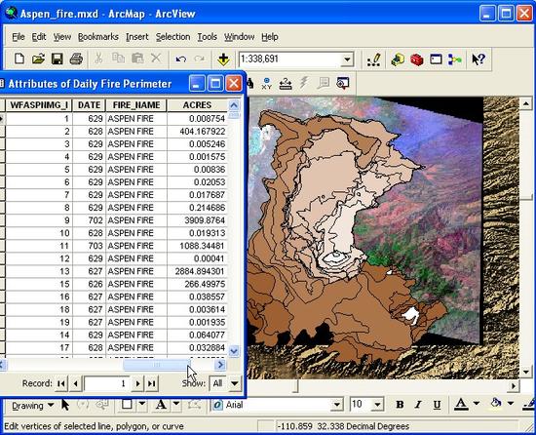Open the Arial font name dropdown

(x=337, y=405)
